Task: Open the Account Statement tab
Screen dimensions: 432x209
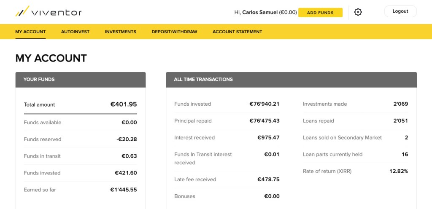Action: [237, 32]
